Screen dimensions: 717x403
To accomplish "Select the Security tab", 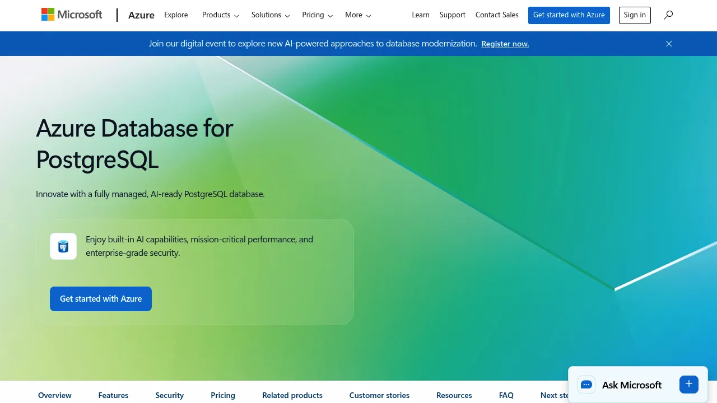I will click(x=170, y=395).
